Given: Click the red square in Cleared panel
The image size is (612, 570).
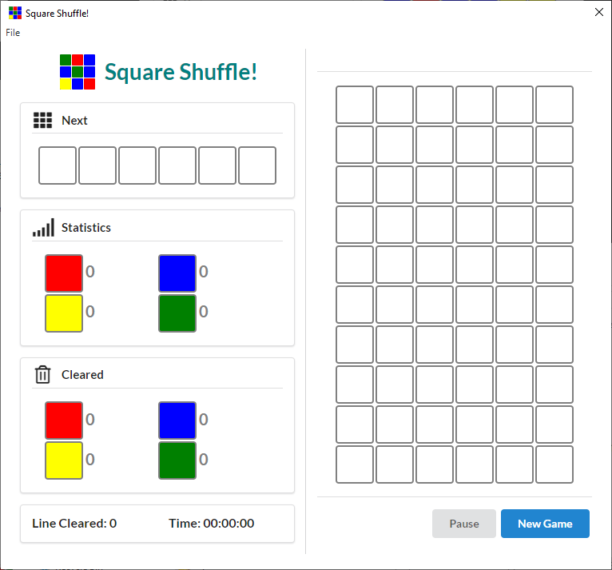Looking at the screenshot, I should [x=64, y=420].
